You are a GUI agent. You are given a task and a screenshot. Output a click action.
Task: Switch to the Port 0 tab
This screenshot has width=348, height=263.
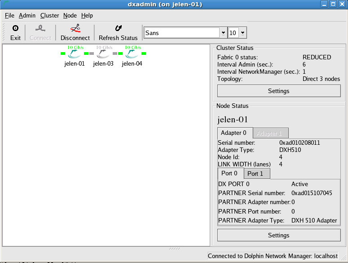point(231,173)
